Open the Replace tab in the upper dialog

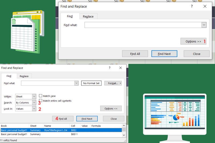coord(88,16)
